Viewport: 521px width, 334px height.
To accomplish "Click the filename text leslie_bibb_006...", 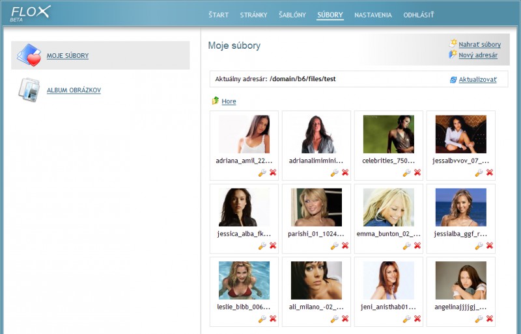I will click(244, 307).
